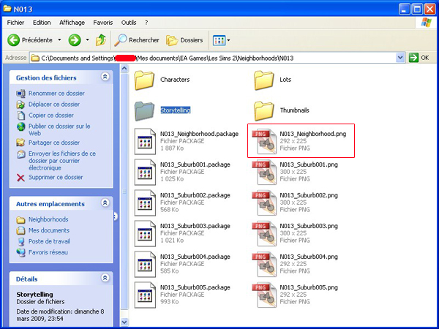Open the Affichage menu
The height and width of the screenshot is (329, 439).
coord(72,23)
